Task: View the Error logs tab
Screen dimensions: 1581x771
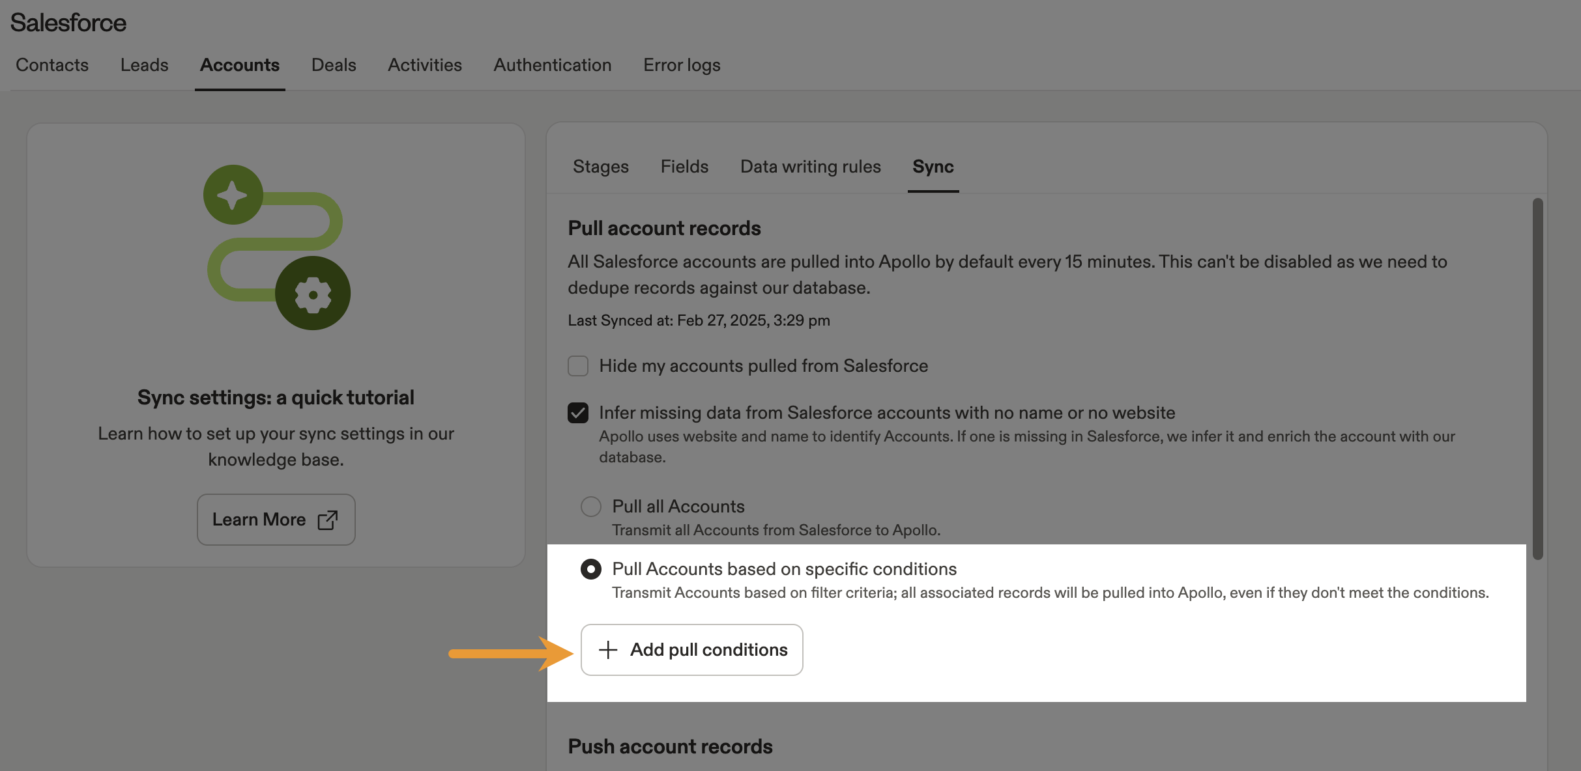Action: (x=682, y=65)
